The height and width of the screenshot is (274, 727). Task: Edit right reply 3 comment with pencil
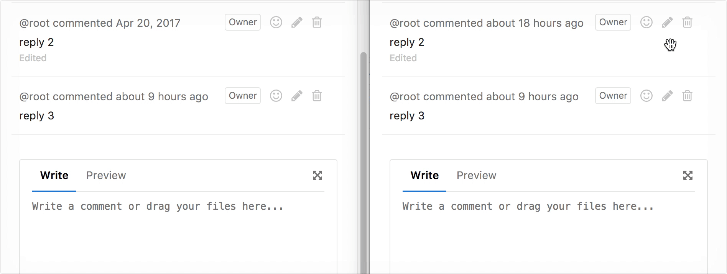point(667,96)
